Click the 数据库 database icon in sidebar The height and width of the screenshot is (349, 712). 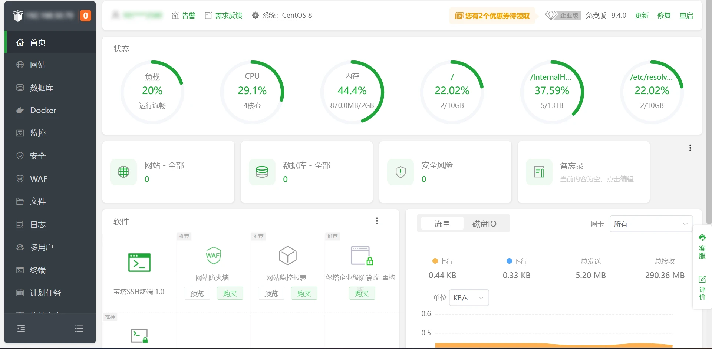[x=20, y=88]
